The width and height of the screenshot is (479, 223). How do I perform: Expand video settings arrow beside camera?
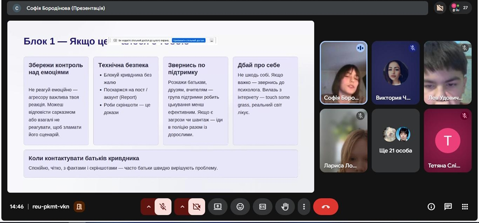tap(182, 207)
